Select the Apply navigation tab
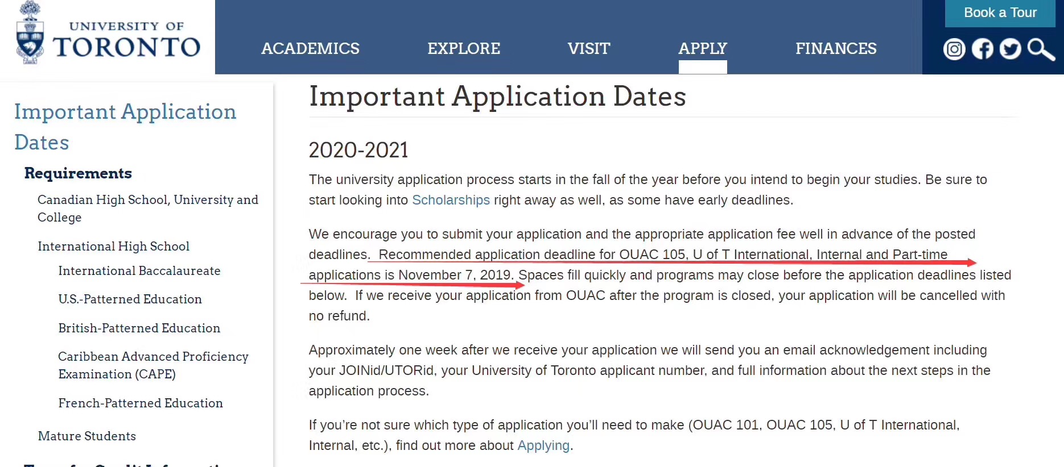Screen dimensions: 1064x467 pyautogui.click(x=703, y=49)
